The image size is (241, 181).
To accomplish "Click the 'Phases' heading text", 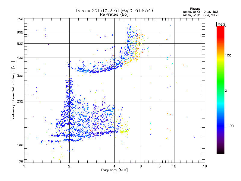I will pos(195,9).
